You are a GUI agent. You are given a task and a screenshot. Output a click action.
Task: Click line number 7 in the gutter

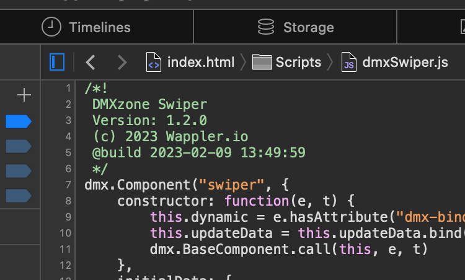(68, 185)
